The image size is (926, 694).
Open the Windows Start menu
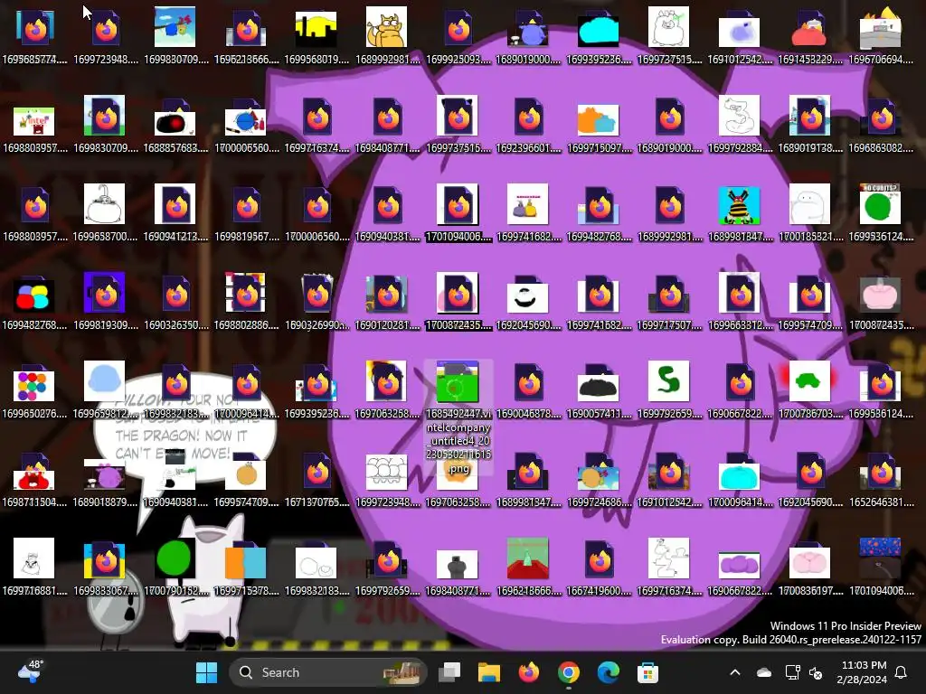(x=207, y=672)
